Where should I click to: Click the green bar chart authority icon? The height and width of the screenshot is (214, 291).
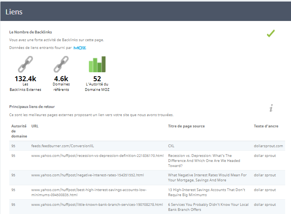tap(97, 64)
